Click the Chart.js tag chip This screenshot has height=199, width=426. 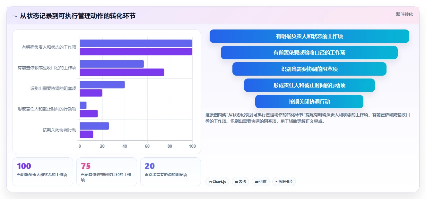(x=217, y=182)
